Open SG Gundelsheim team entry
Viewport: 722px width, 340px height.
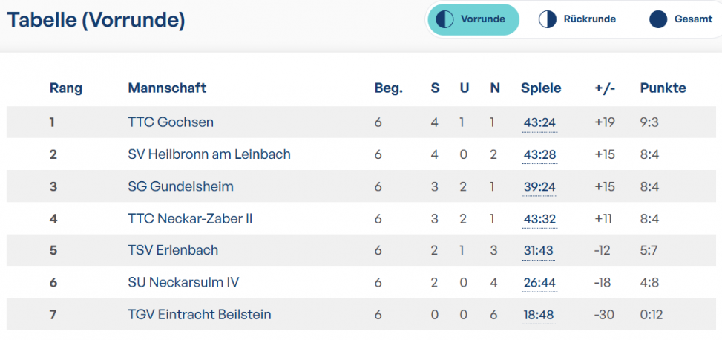point(180,186)
